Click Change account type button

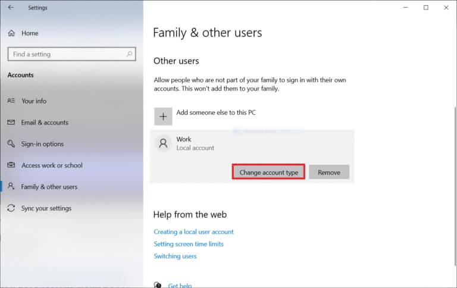(268, 172)
